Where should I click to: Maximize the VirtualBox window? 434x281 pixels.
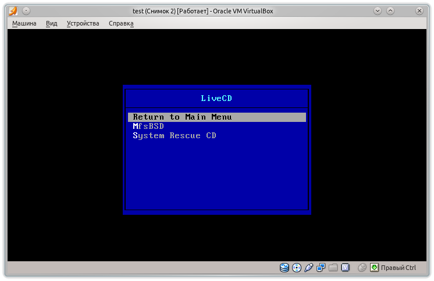390,11
